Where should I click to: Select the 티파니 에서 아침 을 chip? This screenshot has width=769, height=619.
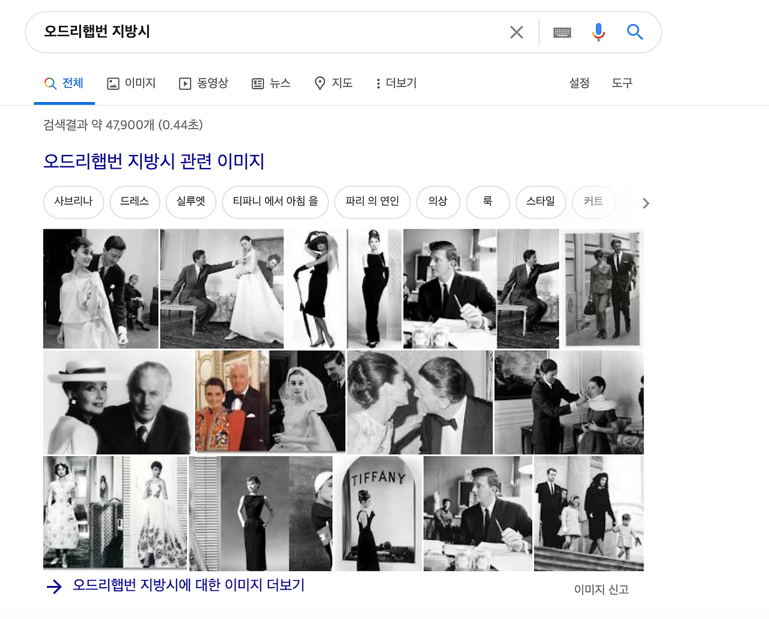[275, 202]
